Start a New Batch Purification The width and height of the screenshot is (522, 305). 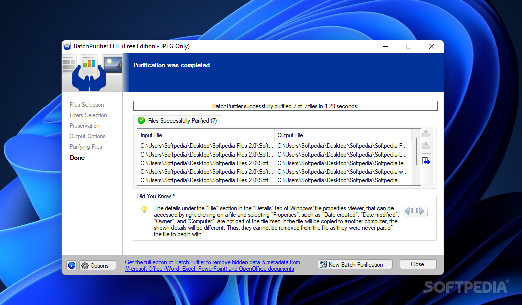pyautogui.click(x=355, y=265)
